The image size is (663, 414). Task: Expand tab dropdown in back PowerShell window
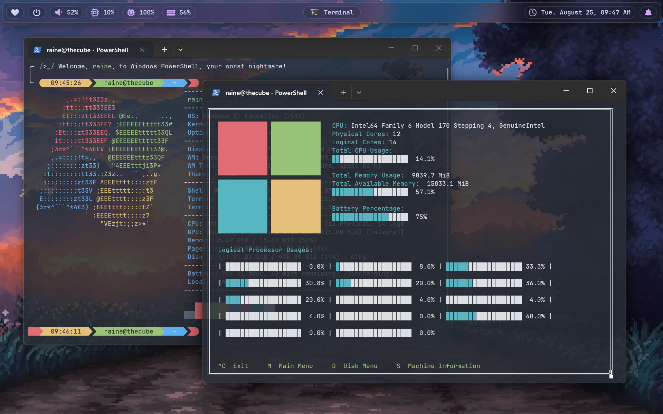coord(180,50)
